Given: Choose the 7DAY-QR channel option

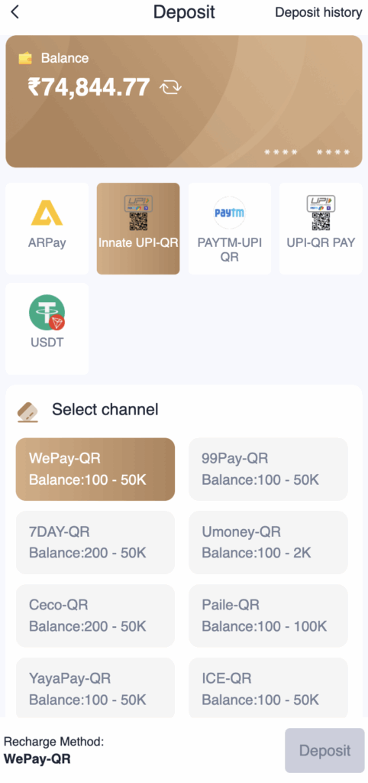Looking at the screenshot, I should [x=95, y=542].
